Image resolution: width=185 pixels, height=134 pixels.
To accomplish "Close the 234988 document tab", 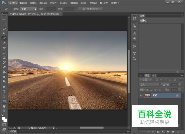I will click(61, 14).
